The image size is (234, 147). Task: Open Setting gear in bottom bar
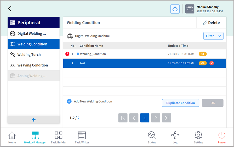tap(198, 138)
